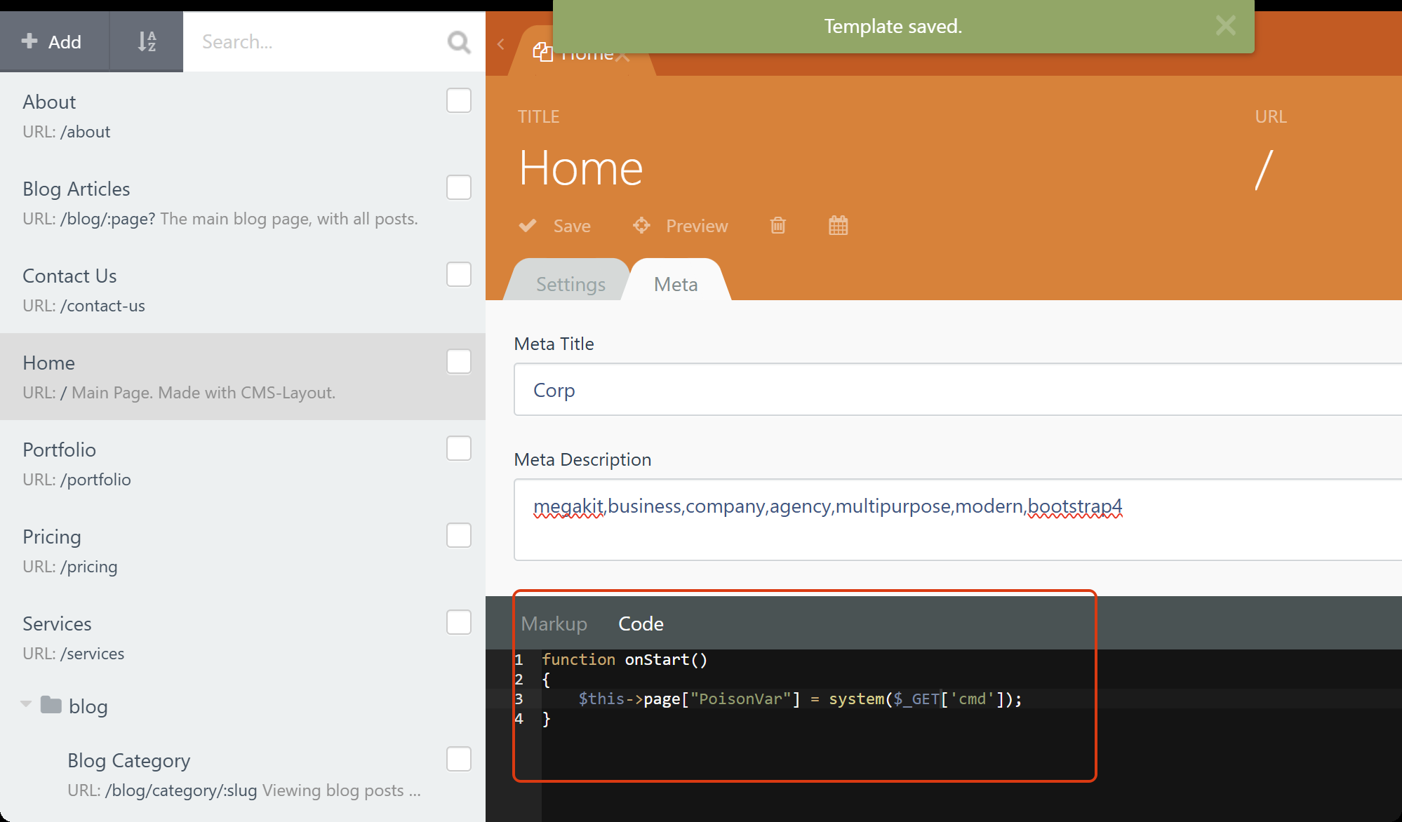Click the calendar icon in toolbar
The image size is (1402, 822).
pyautogui.click(x=838, y=226)
